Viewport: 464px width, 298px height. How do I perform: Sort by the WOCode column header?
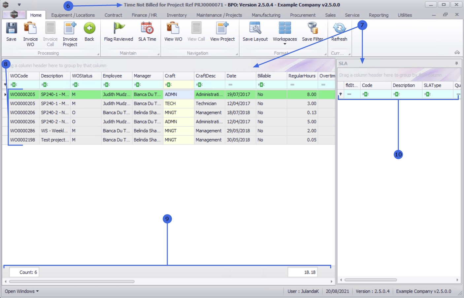point(24,76)
